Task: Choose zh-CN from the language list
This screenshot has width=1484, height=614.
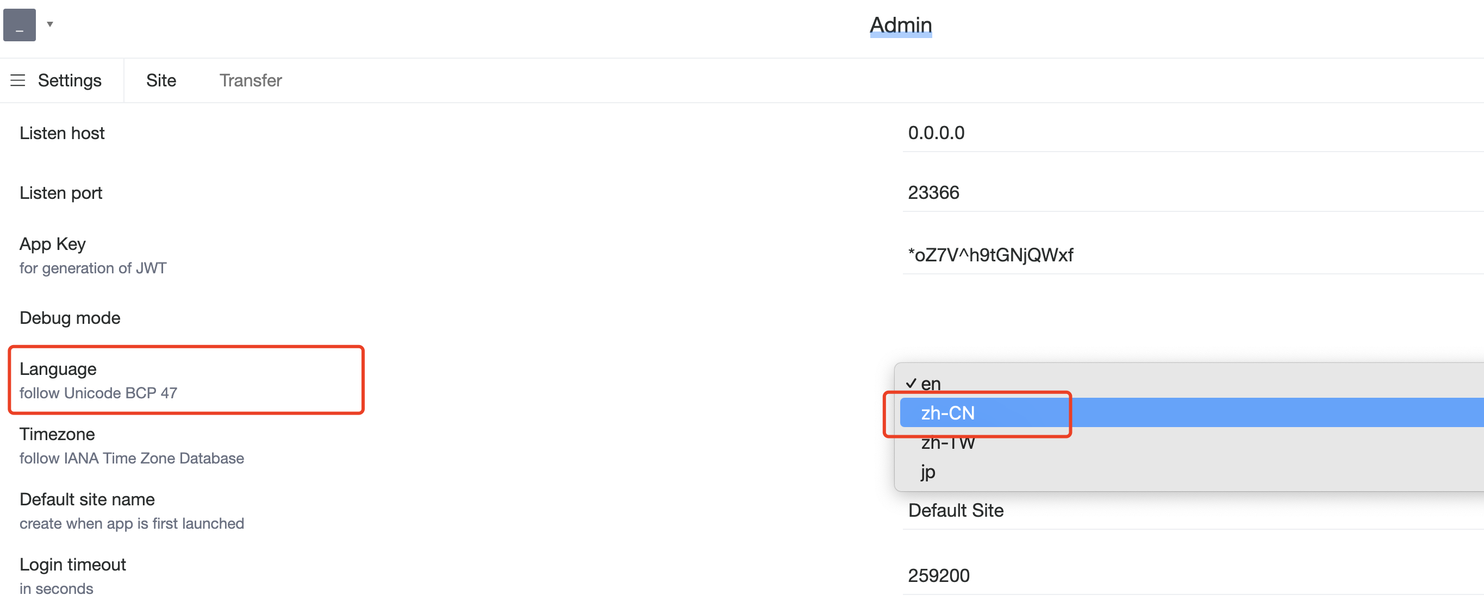Action: point(947,413)
